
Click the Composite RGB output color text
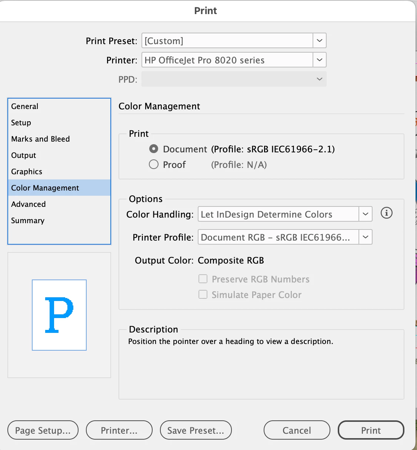tap(231, 260)
